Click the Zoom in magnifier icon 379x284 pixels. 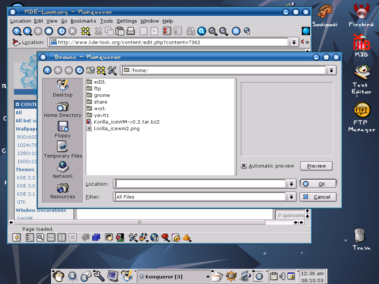(213, 31)
